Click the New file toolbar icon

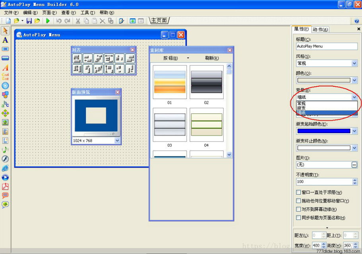8,21
